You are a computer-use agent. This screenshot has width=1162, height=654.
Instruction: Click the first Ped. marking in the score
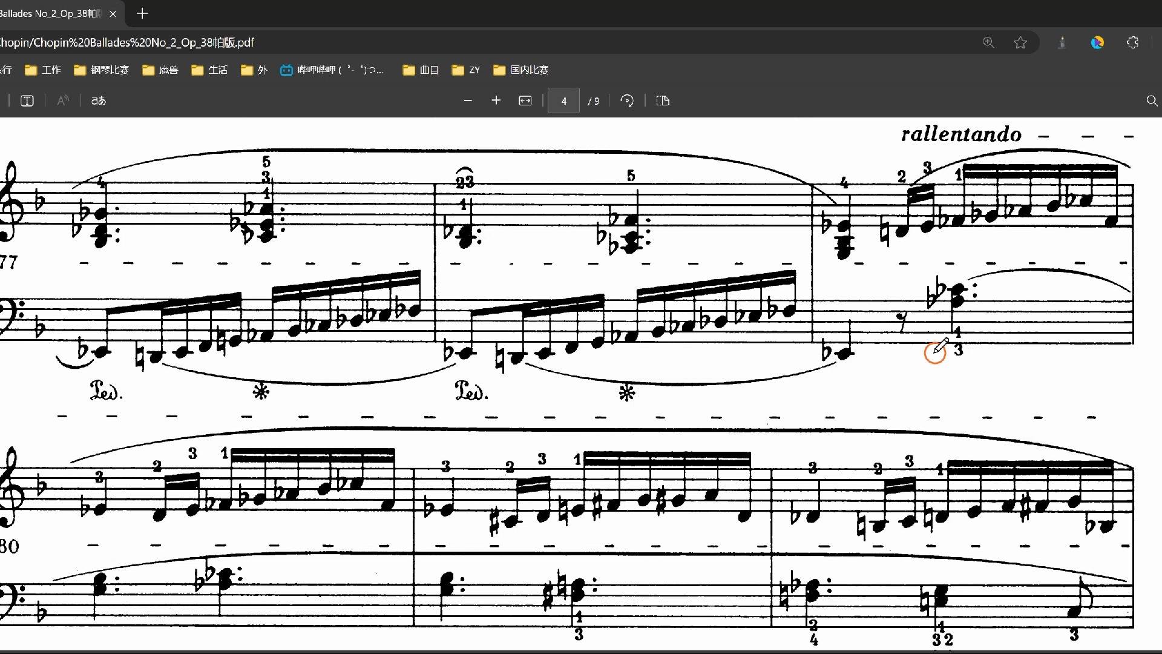[x=106, y=391]
